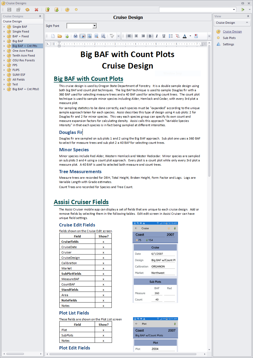
Task: Toggle Italic formatting
Action: click(157, 36)
